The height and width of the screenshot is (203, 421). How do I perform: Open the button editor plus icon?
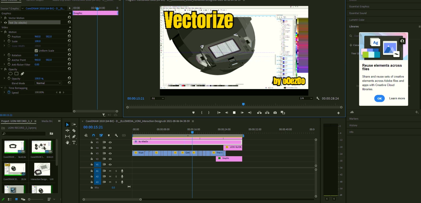coord(338,113)
